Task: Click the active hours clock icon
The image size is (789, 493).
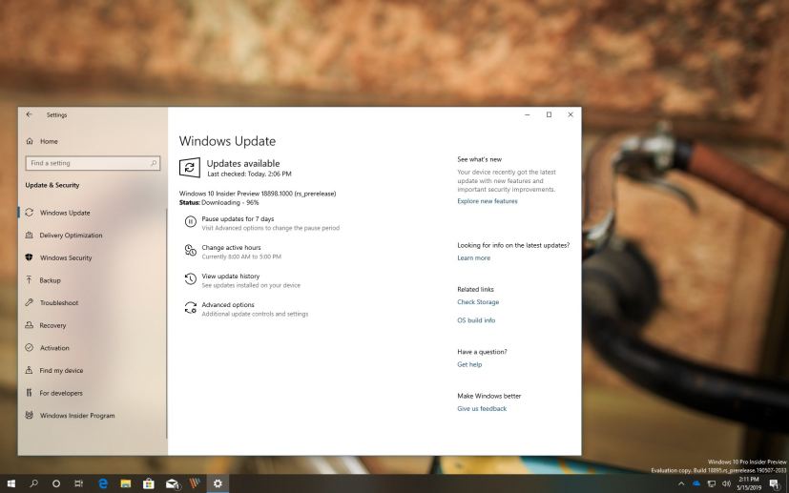Action: click(x=190, y=250)
